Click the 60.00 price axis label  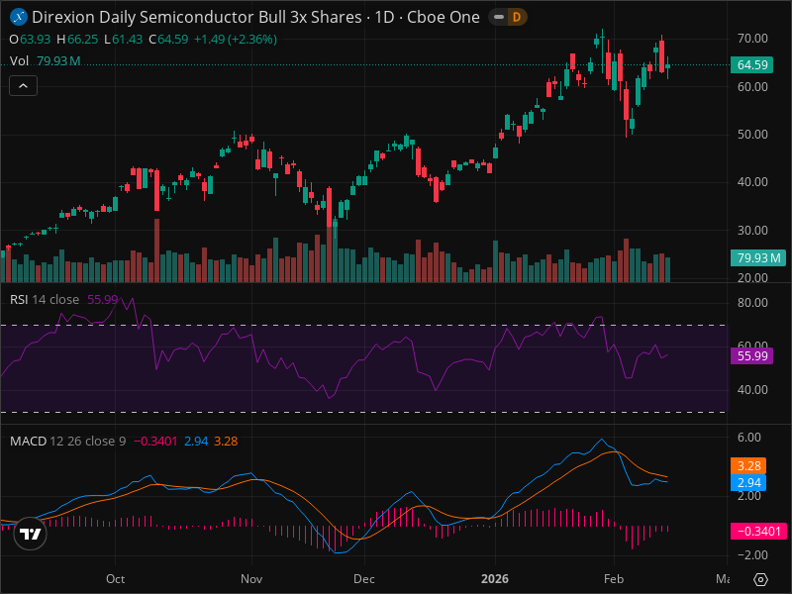[x=752, y=87]
